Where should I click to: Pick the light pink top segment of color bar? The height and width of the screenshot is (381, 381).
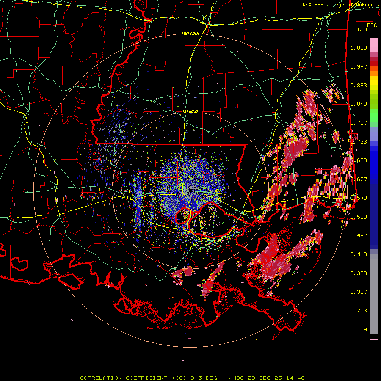374,45
